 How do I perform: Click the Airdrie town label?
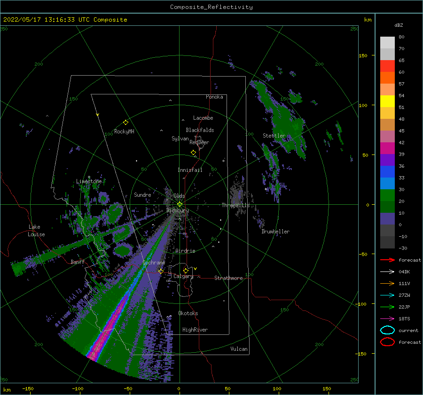[x=185, y=251]
